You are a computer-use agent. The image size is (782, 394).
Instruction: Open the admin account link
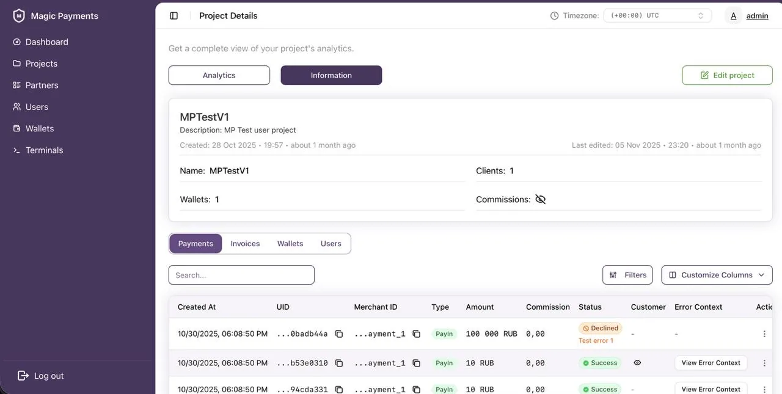[758, 16]
